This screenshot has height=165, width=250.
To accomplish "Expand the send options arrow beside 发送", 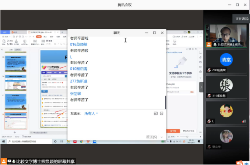I will (162, 137).
